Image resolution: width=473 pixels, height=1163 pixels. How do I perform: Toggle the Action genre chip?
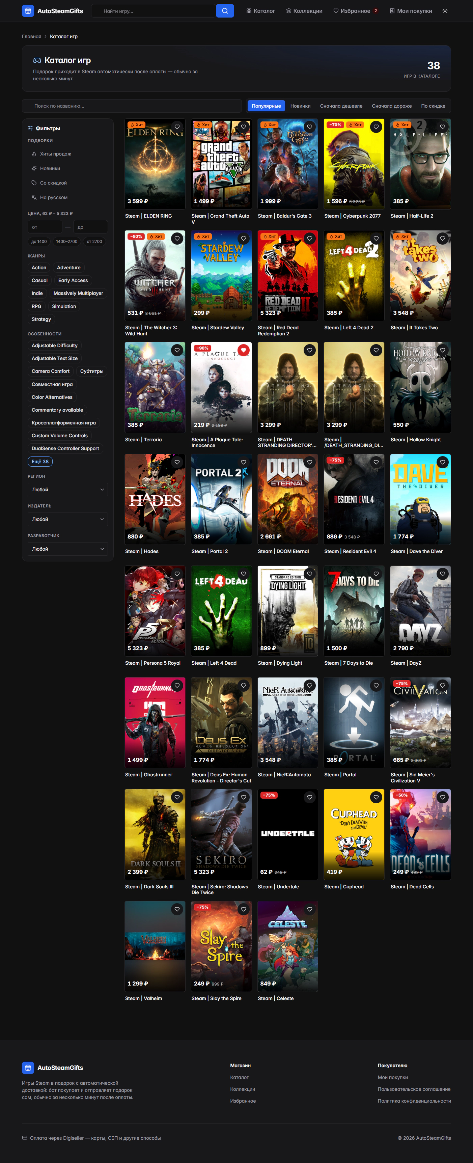tap(39, 268)
